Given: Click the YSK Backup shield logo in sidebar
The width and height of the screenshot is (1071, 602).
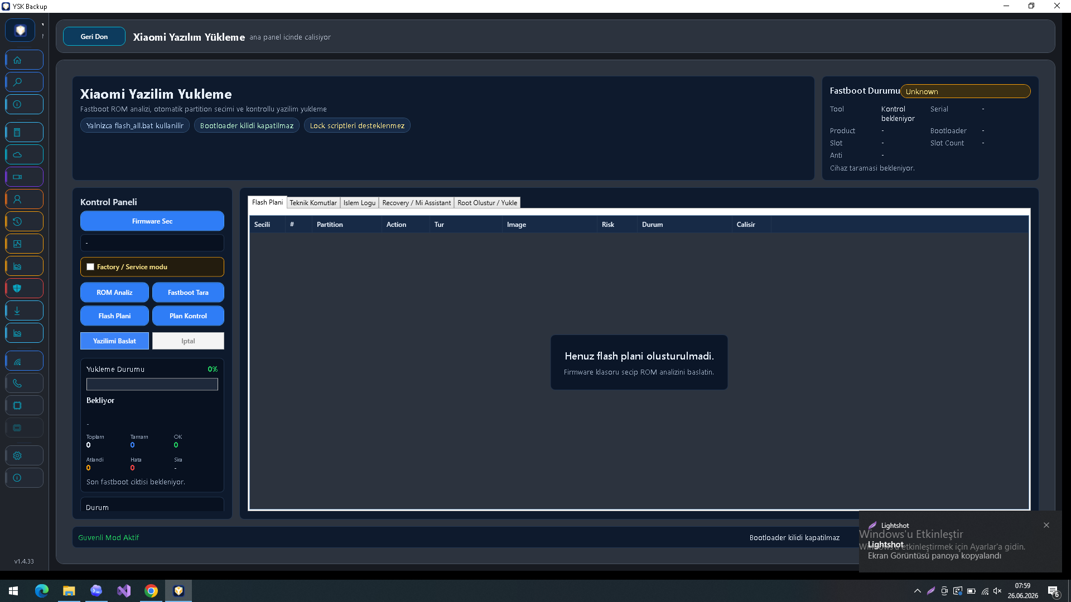Looking at the screenshot, I should pos(21,30).
